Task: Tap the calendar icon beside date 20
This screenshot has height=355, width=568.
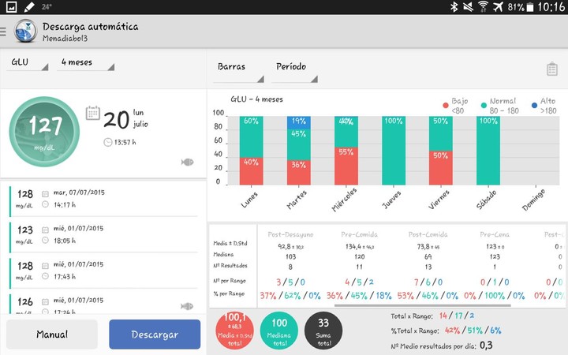Action: pyautogui.click(x=92, y=113)
